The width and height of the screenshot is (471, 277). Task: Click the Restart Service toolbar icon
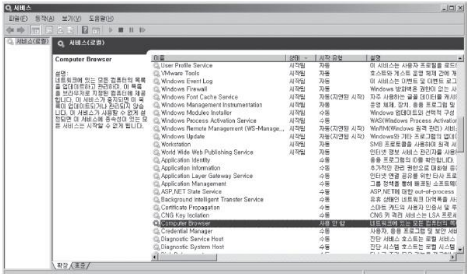click(142, 30)
